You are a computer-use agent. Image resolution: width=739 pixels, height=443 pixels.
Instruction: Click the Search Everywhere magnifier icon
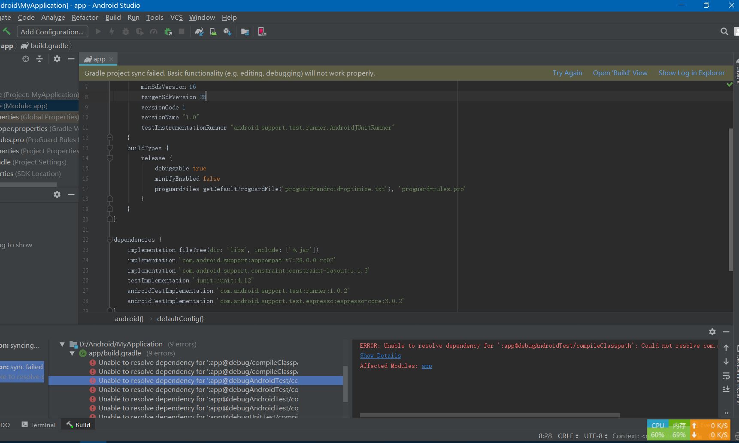724,31
